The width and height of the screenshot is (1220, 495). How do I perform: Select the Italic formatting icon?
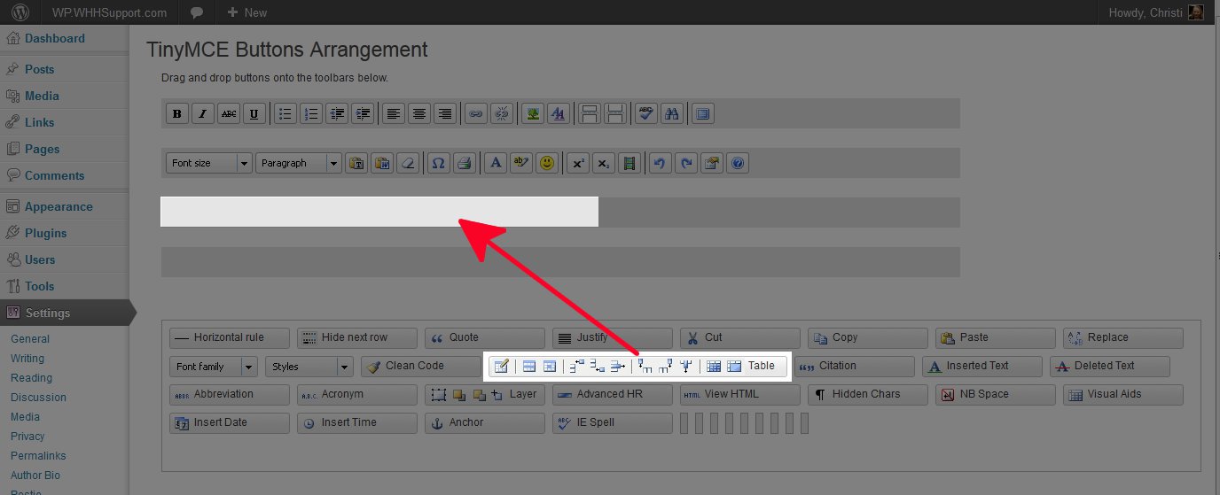pyautogui.click(x=203, y=113)
